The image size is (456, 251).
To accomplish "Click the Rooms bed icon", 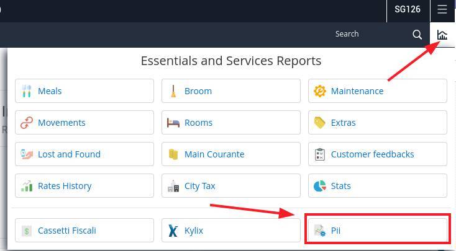I will pyautogui.click(x=173, y=123).
